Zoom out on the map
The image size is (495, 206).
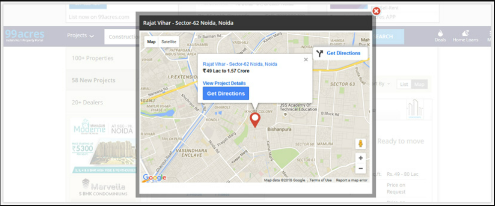pyautogui.click(x=360, y=168)
